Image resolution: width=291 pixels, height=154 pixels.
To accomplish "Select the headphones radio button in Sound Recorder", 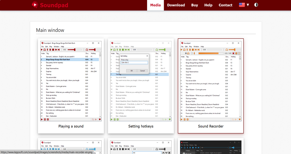I will coord(186,53).
